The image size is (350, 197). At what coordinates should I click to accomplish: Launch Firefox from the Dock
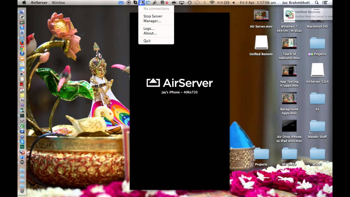(22, 43)
